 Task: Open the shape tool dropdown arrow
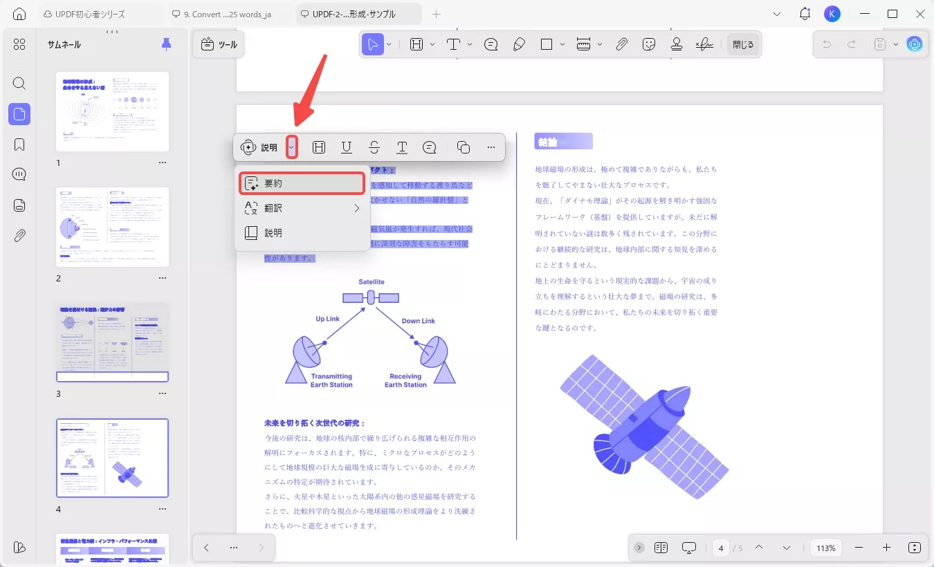tap(562, 44)
